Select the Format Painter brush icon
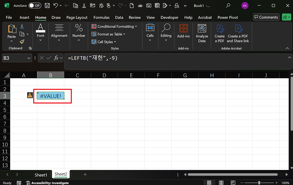293x185 pixels. (22, 41)
